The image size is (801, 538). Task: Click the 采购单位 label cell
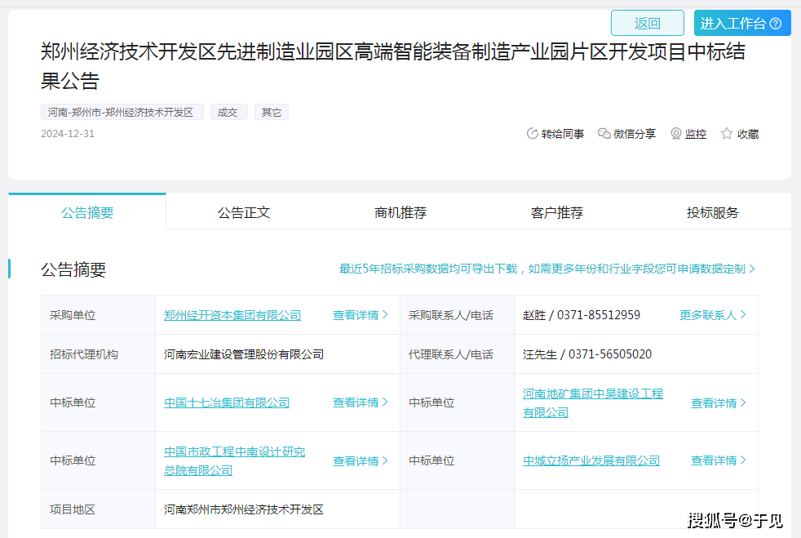[x=98, y=315]
